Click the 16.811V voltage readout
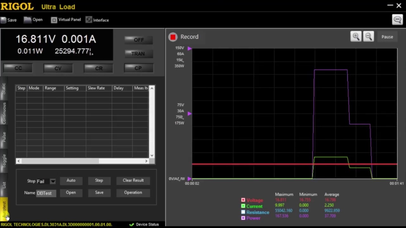 (x=36, y=39)
